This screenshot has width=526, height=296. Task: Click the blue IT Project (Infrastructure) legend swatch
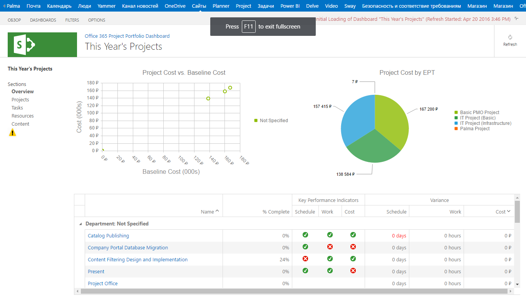pos(456,123)
